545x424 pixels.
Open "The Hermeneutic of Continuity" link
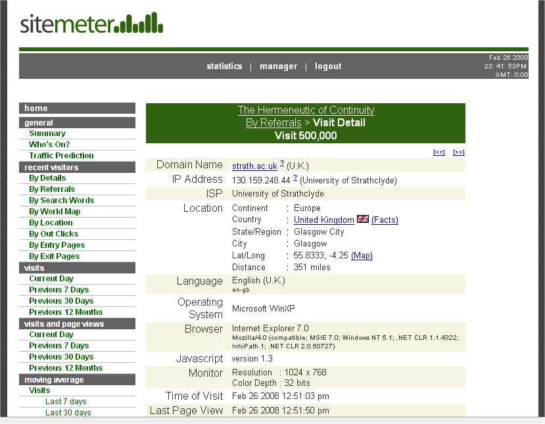[x=306, y=110]
